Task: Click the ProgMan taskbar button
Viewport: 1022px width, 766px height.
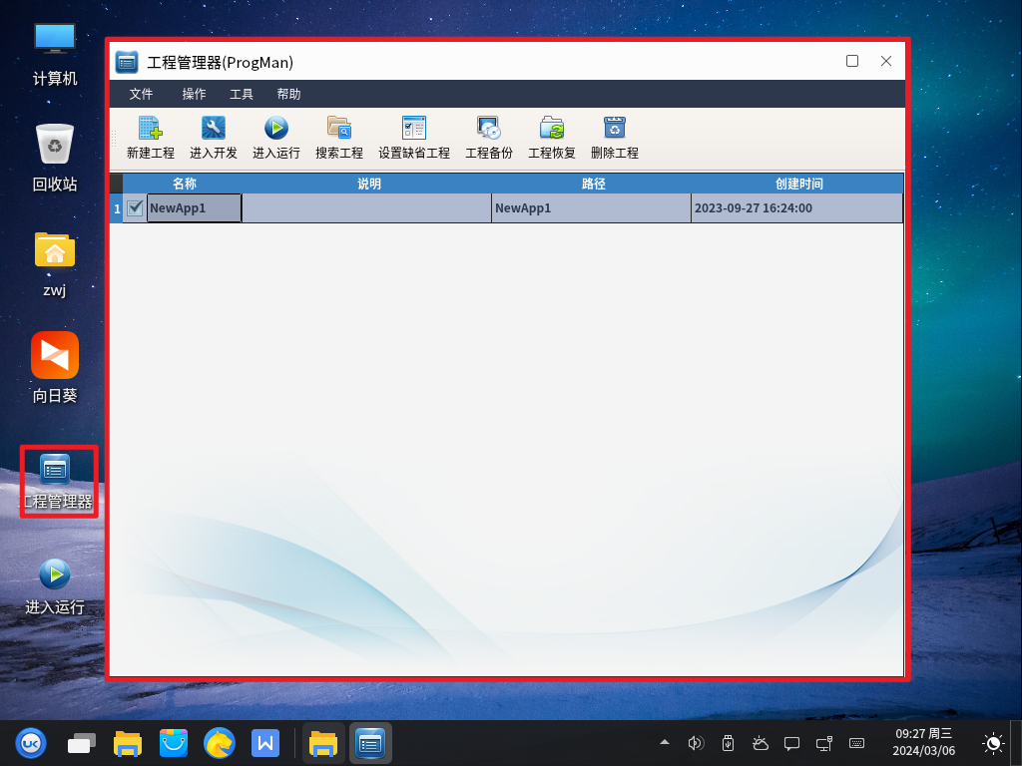Action: [370, 743]
